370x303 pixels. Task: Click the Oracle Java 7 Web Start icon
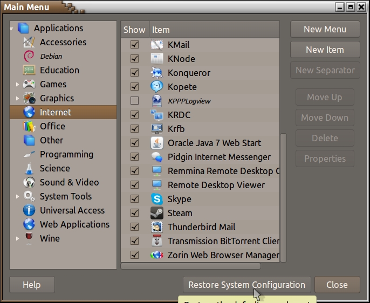(x=157, y=143)
